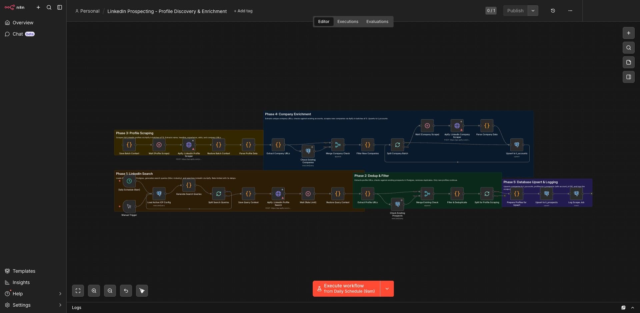Zoom in on the canvas
Viewport: 640px width, 313px height.
point(94,291)
